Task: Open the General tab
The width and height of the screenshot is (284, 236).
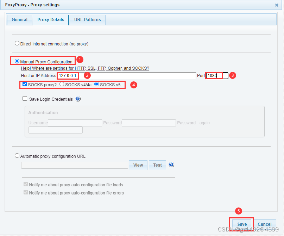Action: [19, 20]
